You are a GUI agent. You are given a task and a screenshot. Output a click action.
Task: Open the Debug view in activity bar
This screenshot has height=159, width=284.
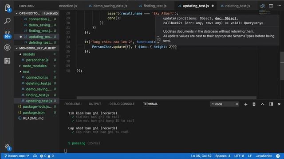[7, 48]
